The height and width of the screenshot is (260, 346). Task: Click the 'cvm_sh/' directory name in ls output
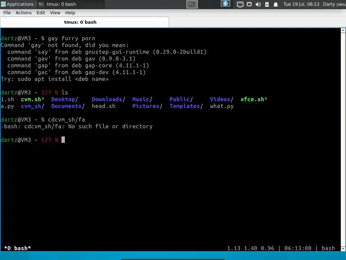[32, 106]
